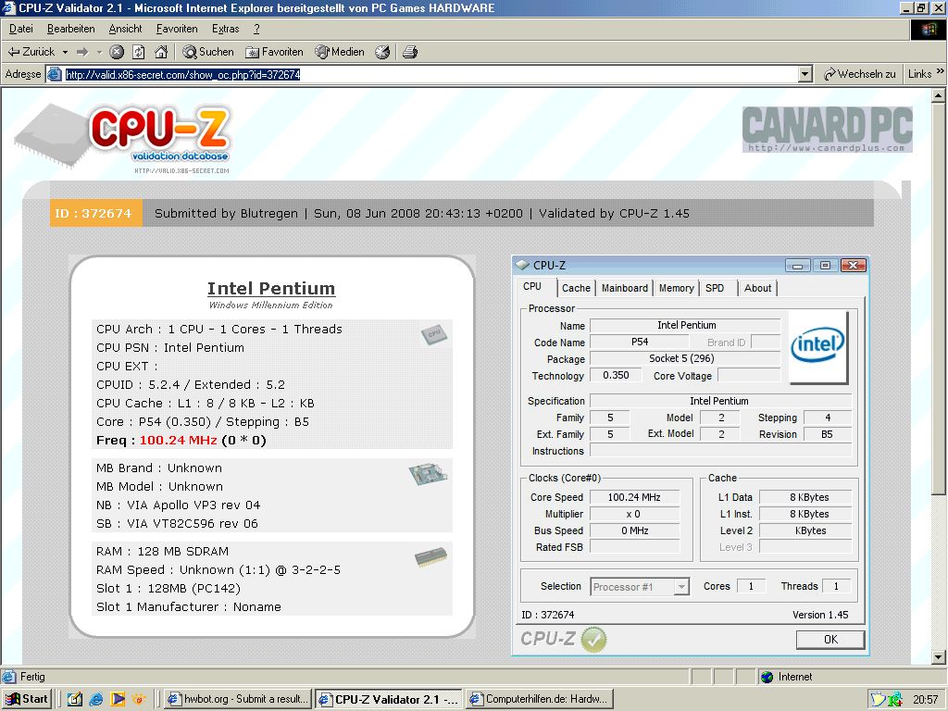The image size is (948, 711).
Task: Click the page icon next to the address
Action: point(55,74)
